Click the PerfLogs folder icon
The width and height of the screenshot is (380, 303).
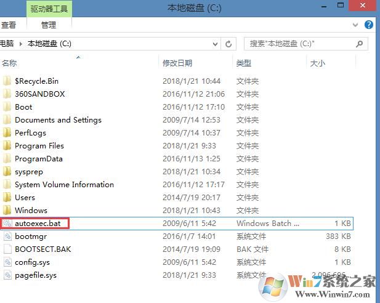click(x=7, y=133)
